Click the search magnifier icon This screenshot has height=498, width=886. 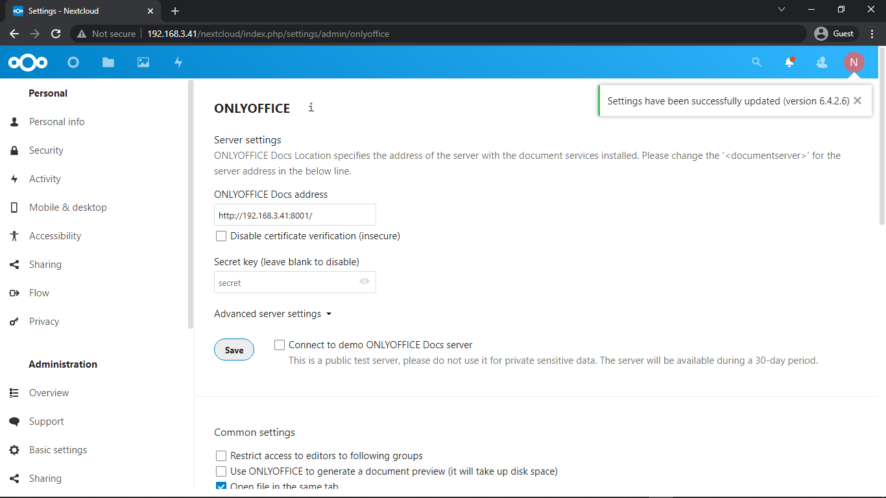pyautogui.click(x=756, y=62)
